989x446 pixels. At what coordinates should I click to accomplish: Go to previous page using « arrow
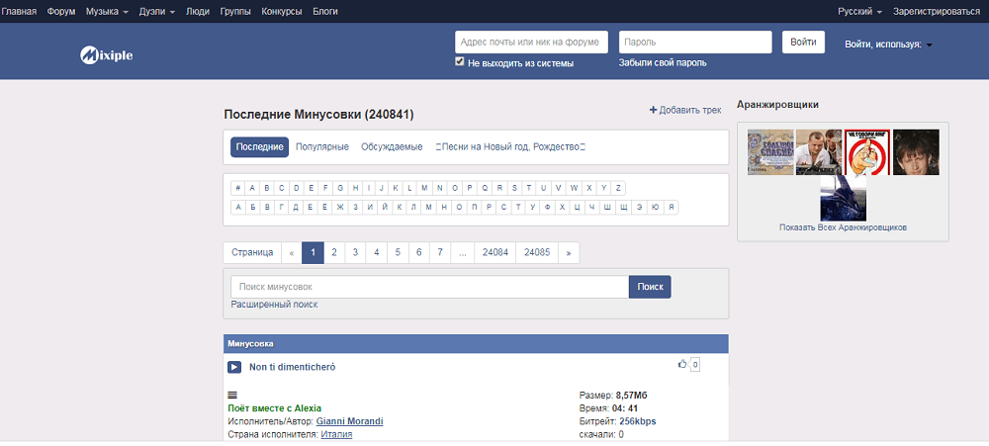tap(291, 252)
